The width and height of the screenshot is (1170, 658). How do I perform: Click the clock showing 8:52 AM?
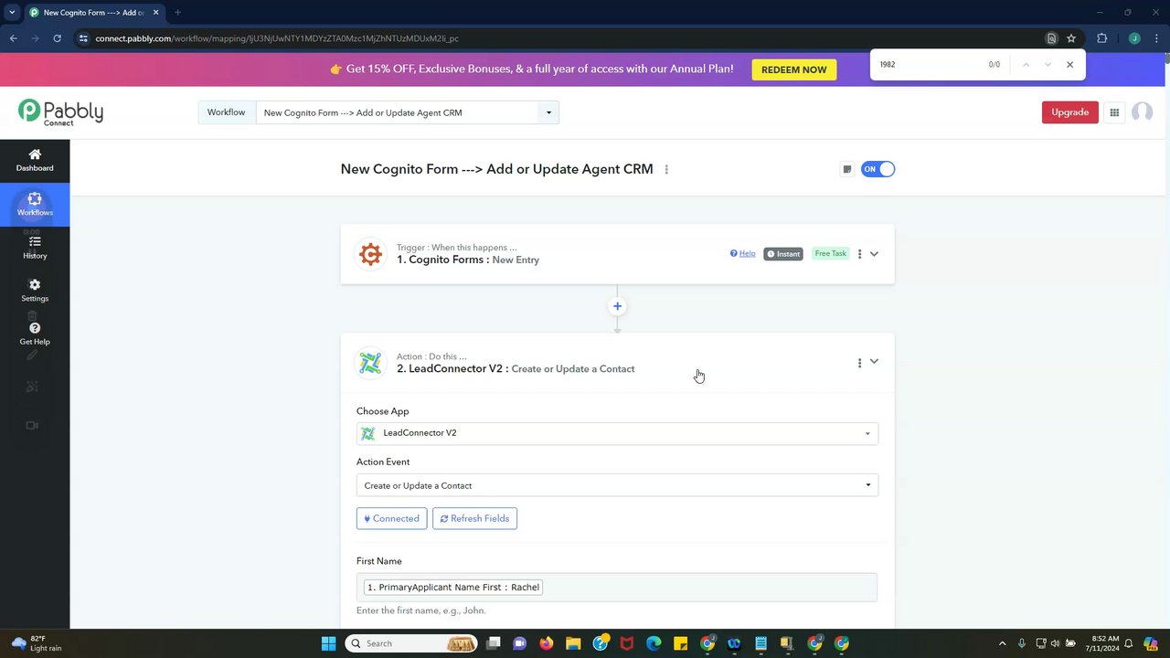(x=1104, y=643)
